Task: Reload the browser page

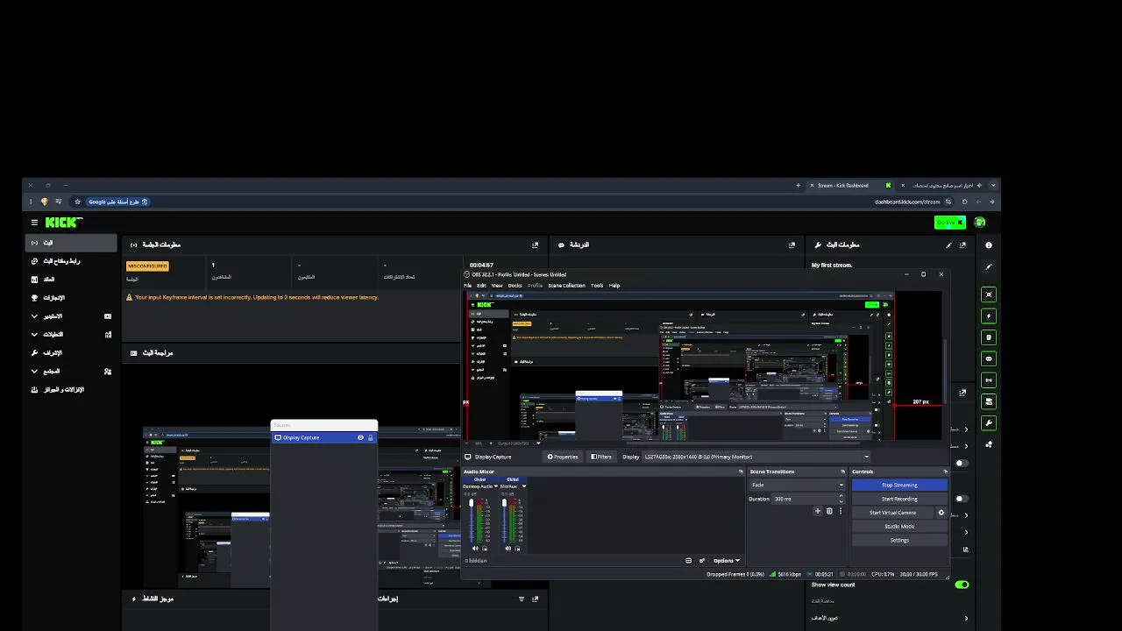Action: click(964, 202)
